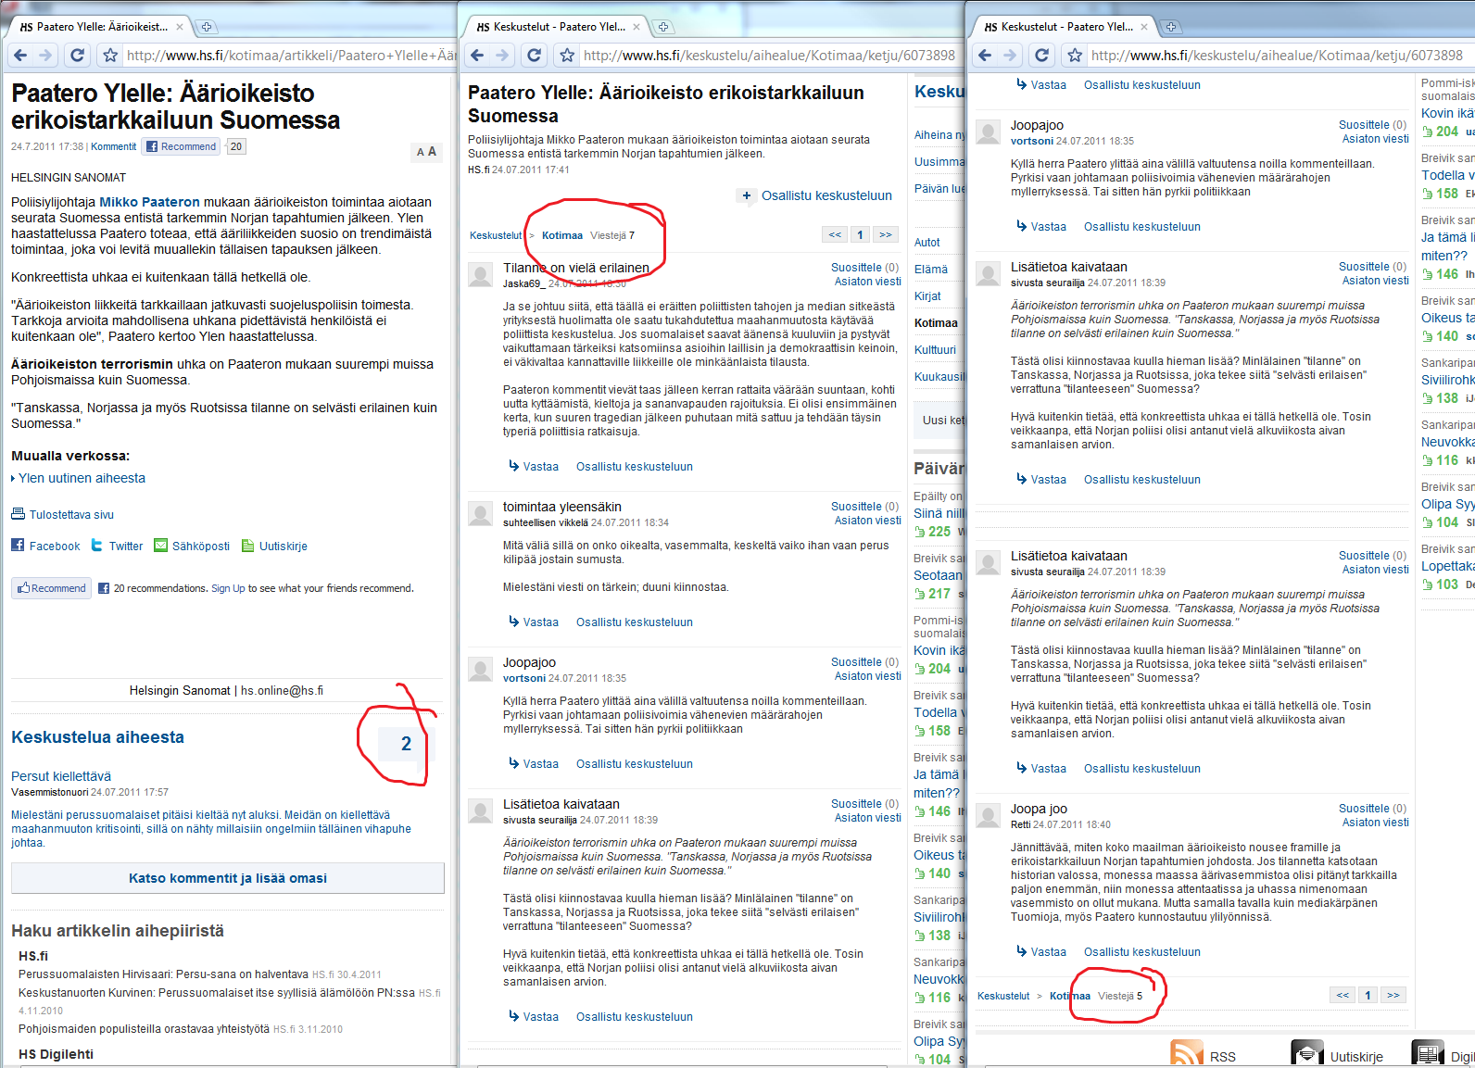Open 'Keskustelua aiheesta' heading link

coord(97,737)
